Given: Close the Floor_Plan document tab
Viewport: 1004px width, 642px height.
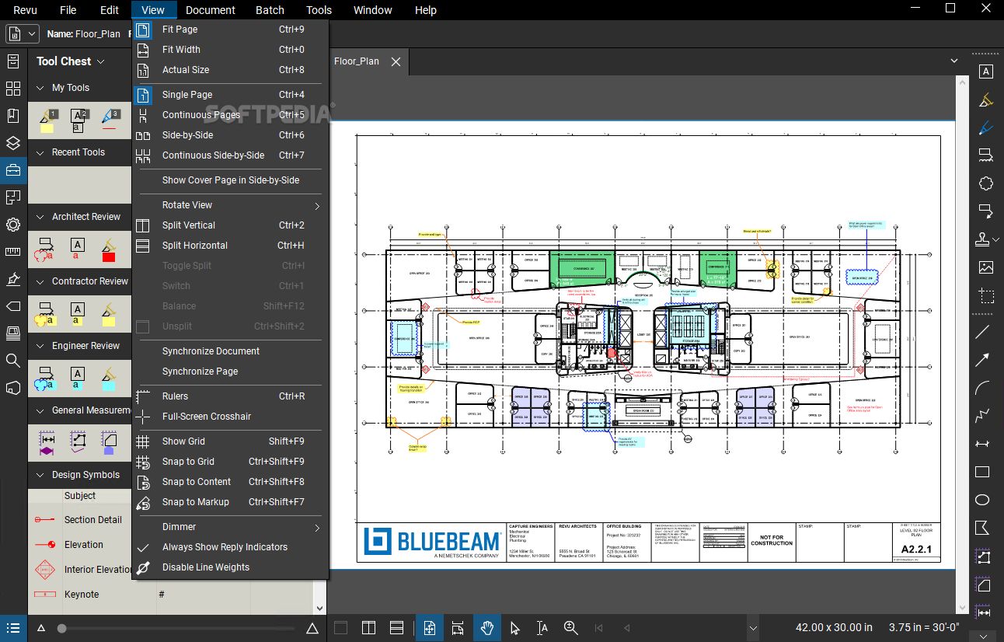Looking at the screenshot, I should (x=396, y=61).
